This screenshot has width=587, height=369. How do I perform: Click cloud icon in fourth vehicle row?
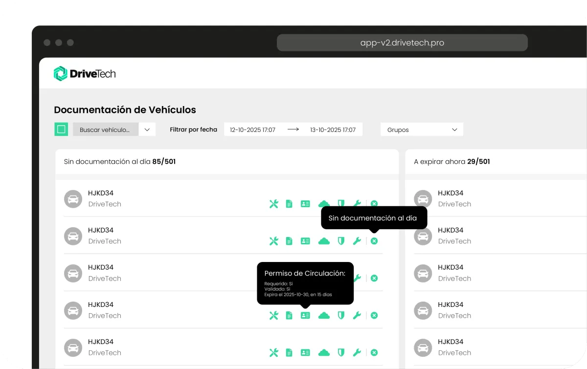[324, 315]
